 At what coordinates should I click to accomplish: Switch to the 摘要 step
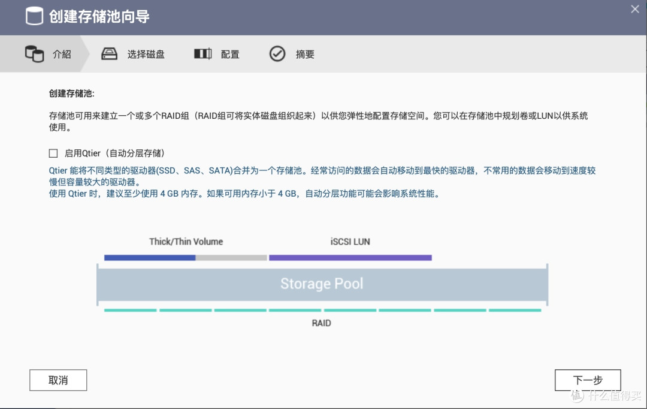point(304,53)
